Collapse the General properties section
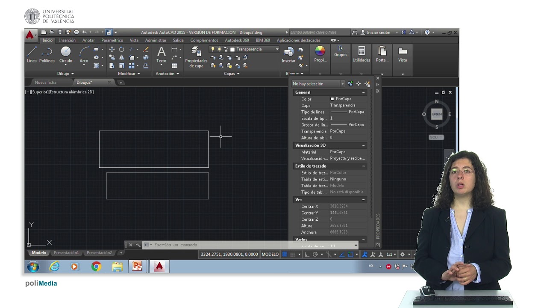The image size is (547, 308). 364,92
